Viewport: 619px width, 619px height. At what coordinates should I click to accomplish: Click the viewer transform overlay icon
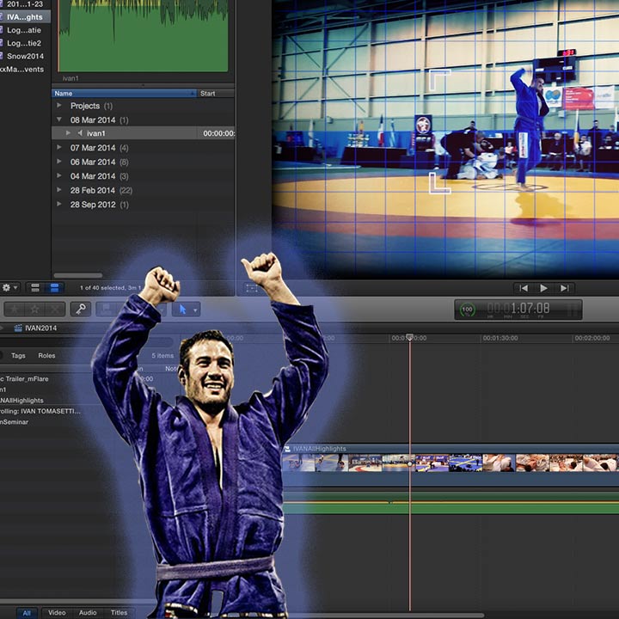[251, 288]
